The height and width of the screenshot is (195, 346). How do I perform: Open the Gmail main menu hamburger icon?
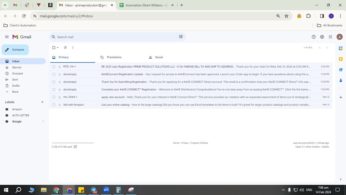pyautogui.click(x=7, y=37)
